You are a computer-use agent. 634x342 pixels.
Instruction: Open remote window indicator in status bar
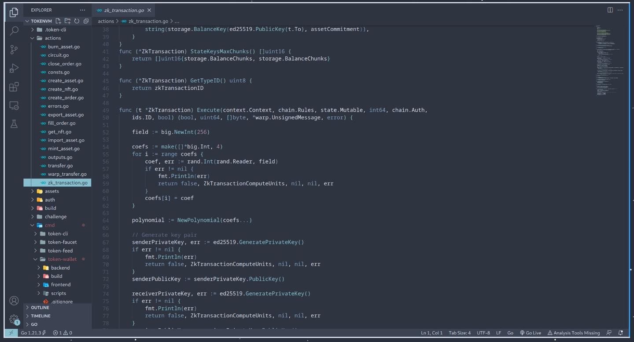click(x=11, y=333)
